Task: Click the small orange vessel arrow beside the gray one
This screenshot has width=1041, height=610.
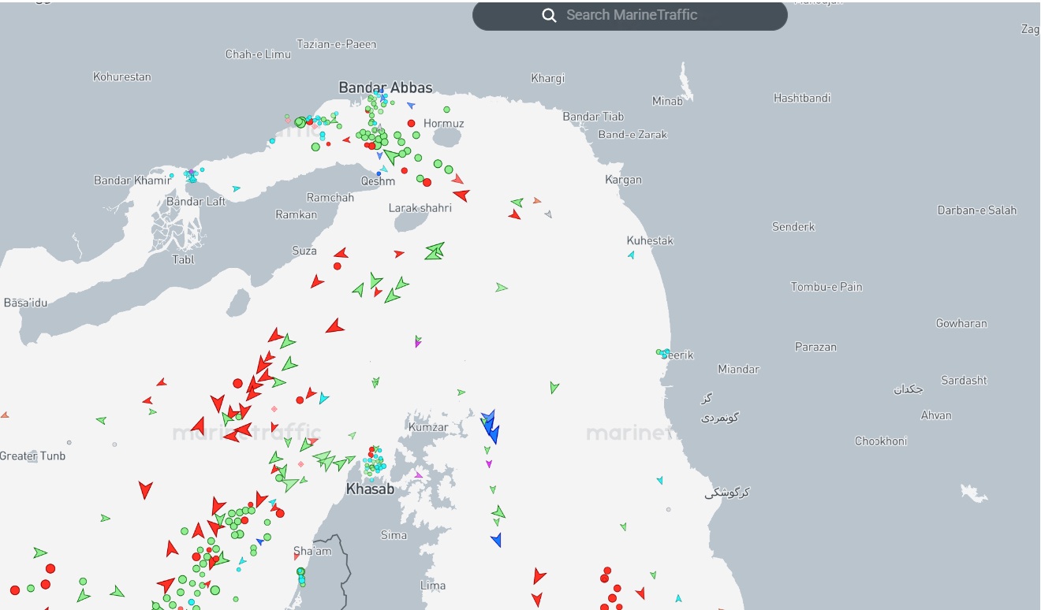Action: [x=537, y=201]
